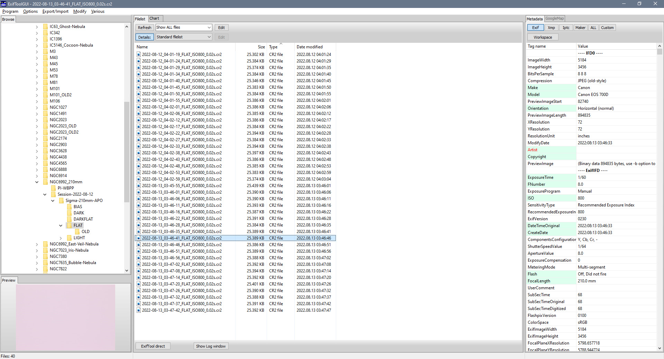
Task: Click the OLD subfolder icon under FLAT
Action: [x=77, y=232]
